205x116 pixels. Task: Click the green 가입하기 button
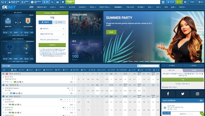pyautogui.click(x=52, y=45)
